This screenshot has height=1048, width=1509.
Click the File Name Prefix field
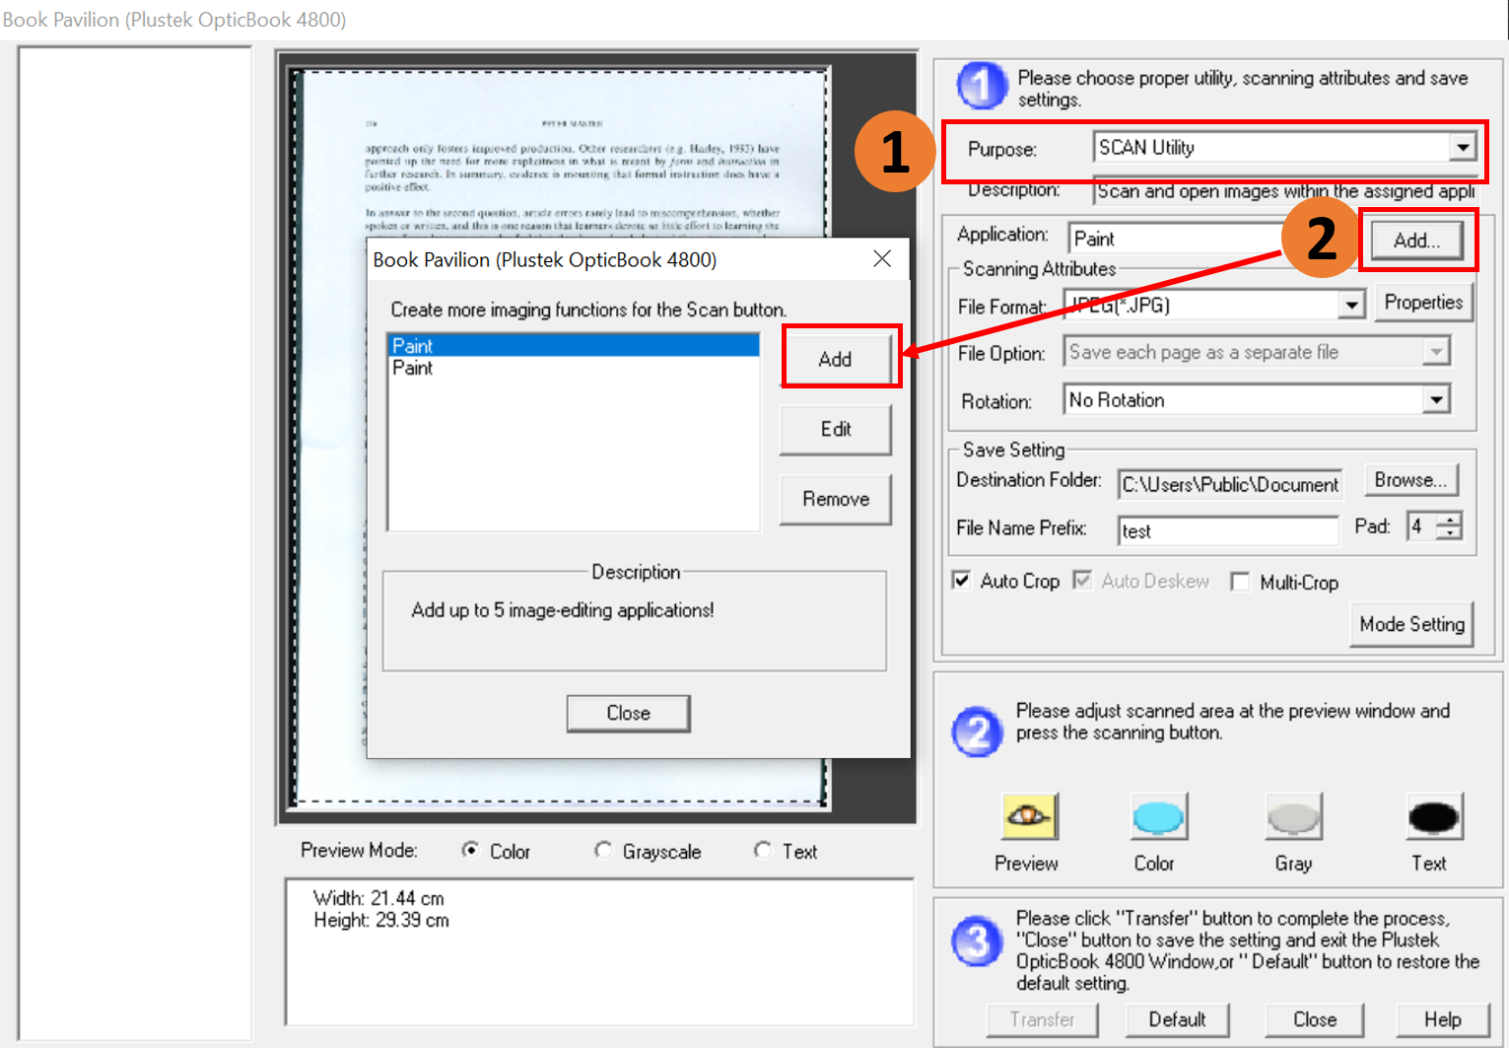pyautogui.click(x=1227, y=530)
